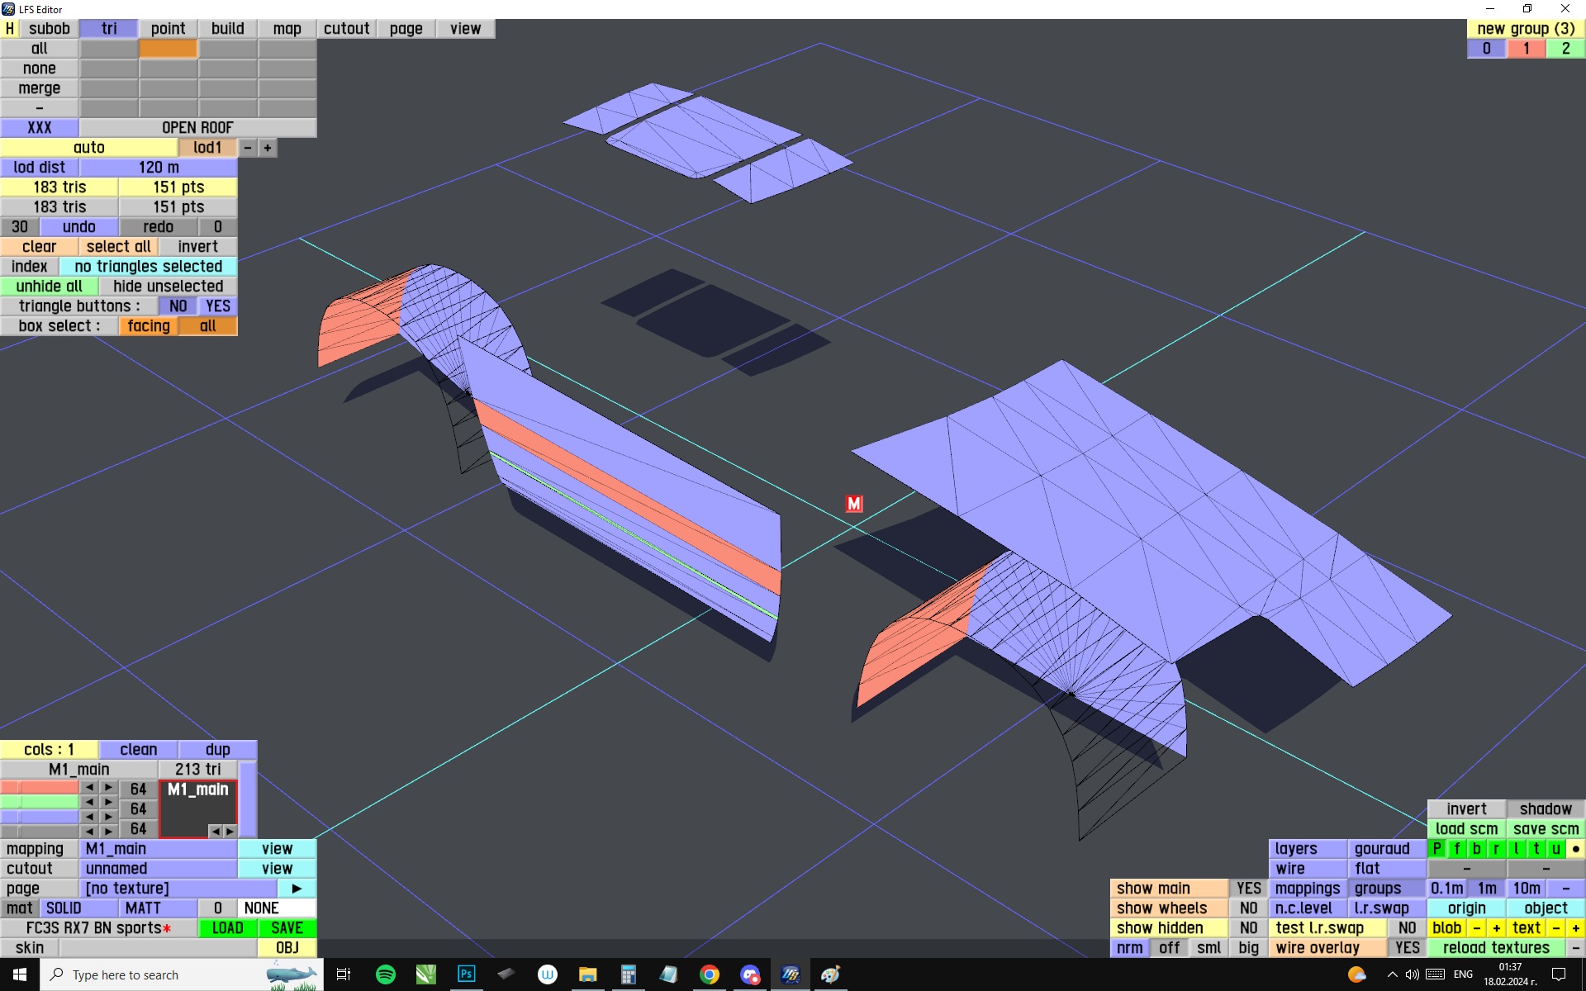Screen dimensions: 1586x991
Task: Click the M mapping marker in viewport
Action: [x=854, y=504]
